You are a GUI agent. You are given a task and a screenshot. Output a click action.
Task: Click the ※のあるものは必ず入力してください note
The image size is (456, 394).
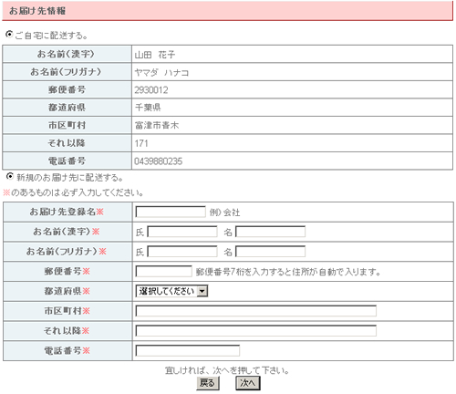tap(73, 192)
